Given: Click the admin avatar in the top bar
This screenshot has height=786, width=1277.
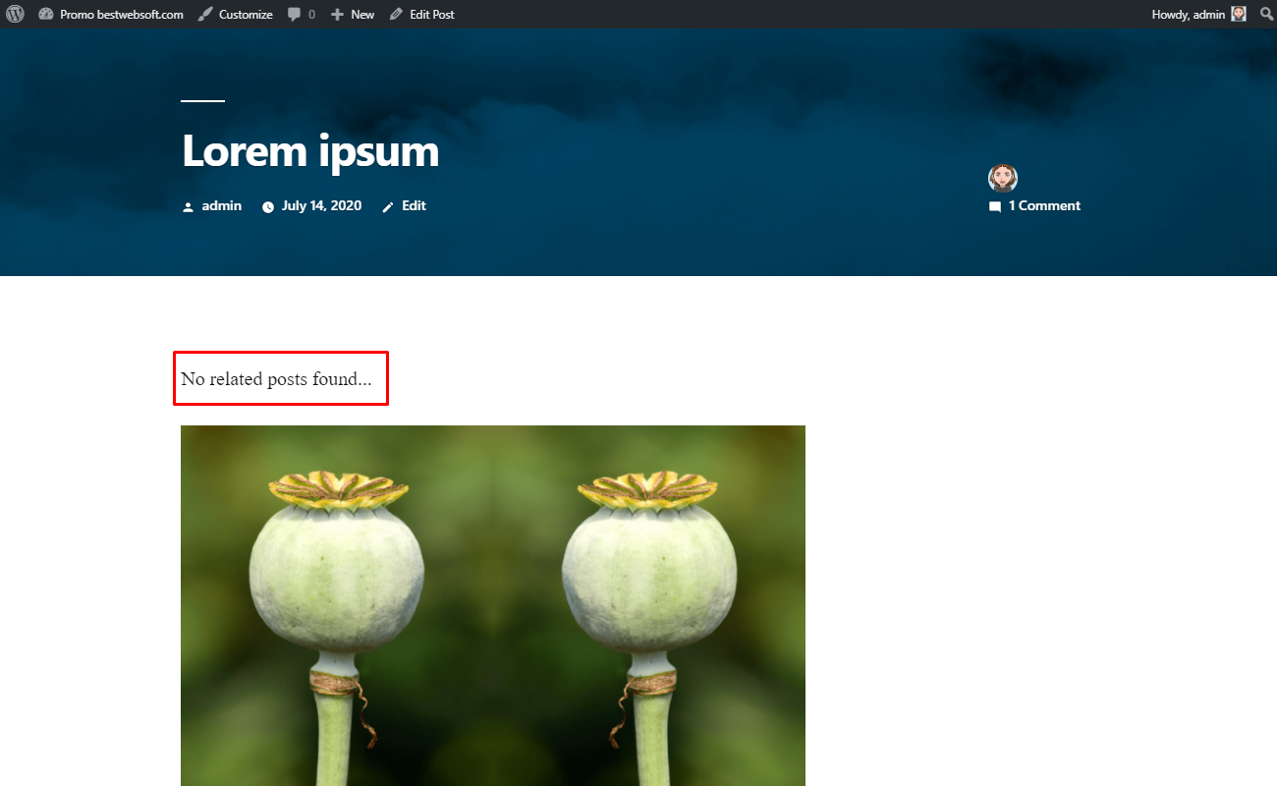Looking at the screenshot, I should point(1239,14).
